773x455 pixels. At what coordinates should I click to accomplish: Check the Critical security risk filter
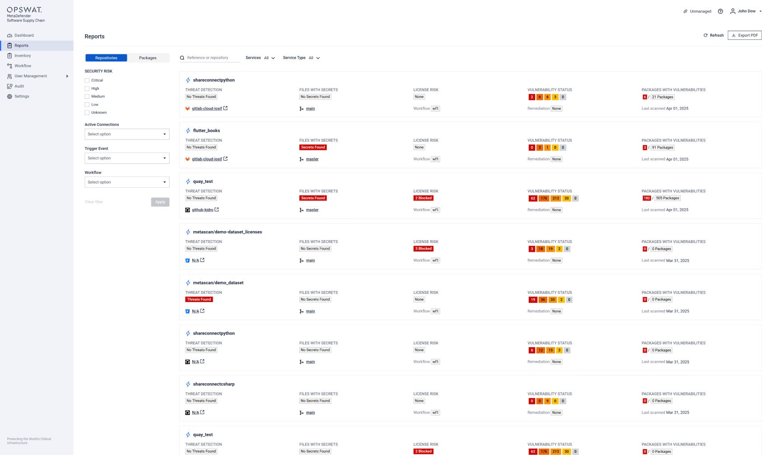87,80
